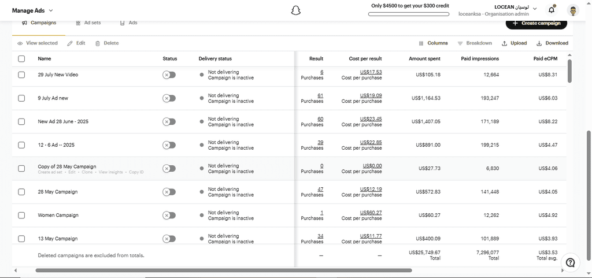Image resolution: width=592 pixels, height=278 pixels.
Task: Click the Create campaign button
Action: click(x=536, y=23)
